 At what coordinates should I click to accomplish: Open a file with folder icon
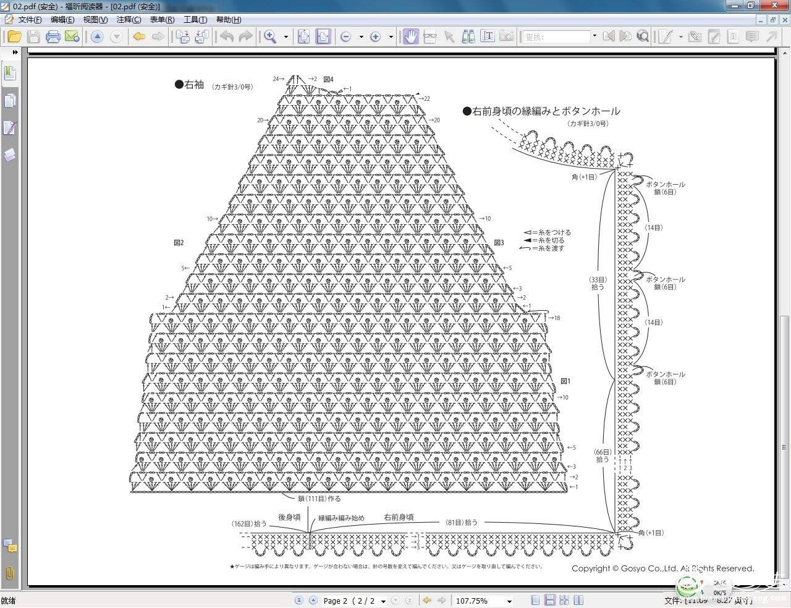click(x=14, y=36)
